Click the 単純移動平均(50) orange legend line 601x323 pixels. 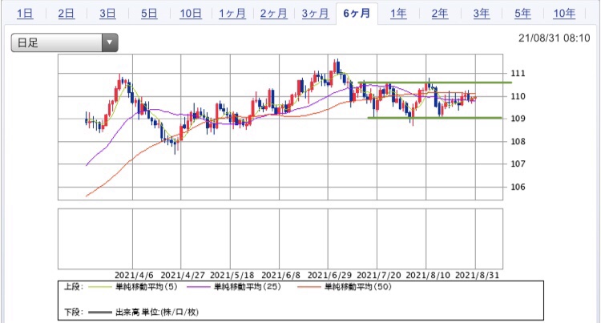[309, 287]
